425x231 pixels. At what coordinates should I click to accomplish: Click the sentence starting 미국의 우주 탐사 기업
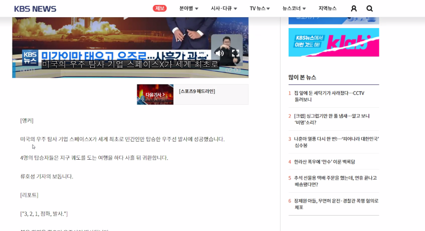click(x=122, y=139)
